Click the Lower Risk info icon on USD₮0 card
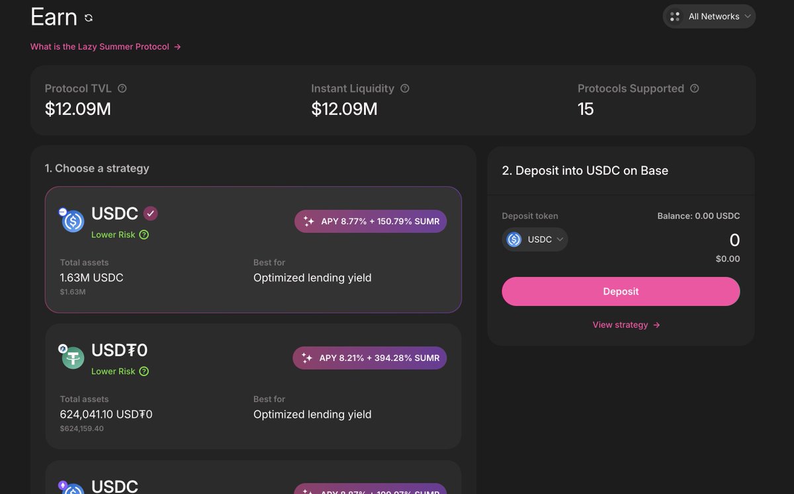The width and height of the screenshot is (794, 494). [x=144, y=372]
